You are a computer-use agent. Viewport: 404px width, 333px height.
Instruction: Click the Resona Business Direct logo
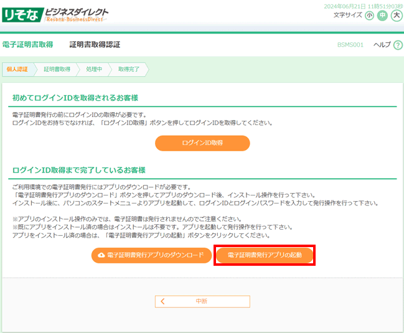55,15
